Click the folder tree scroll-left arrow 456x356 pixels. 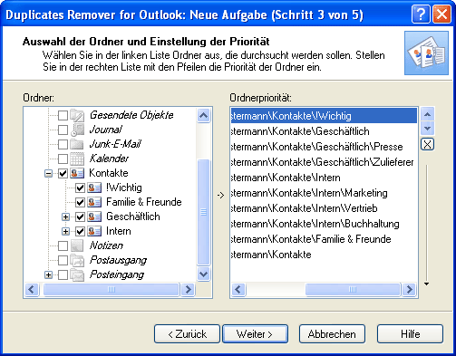pos(32,289)
